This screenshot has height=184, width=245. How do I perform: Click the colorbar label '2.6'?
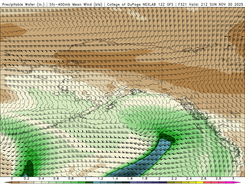[x=204, y=178]
